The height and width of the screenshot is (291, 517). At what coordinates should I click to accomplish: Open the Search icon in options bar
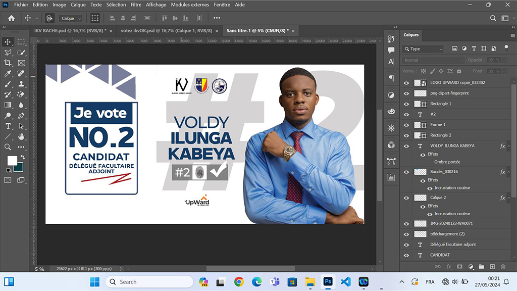pyautogui.click(x=493, y=18)
